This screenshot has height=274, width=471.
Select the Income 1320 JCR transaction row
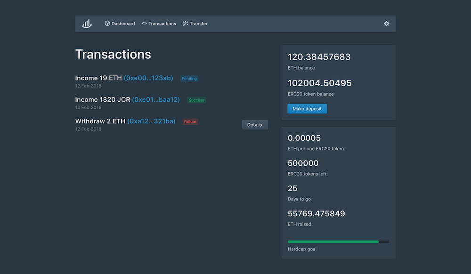171,103
